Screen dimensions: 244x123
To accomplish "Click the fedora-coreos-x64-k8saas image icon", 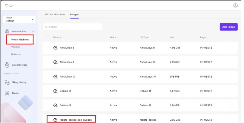I will (x=55, y=120).
